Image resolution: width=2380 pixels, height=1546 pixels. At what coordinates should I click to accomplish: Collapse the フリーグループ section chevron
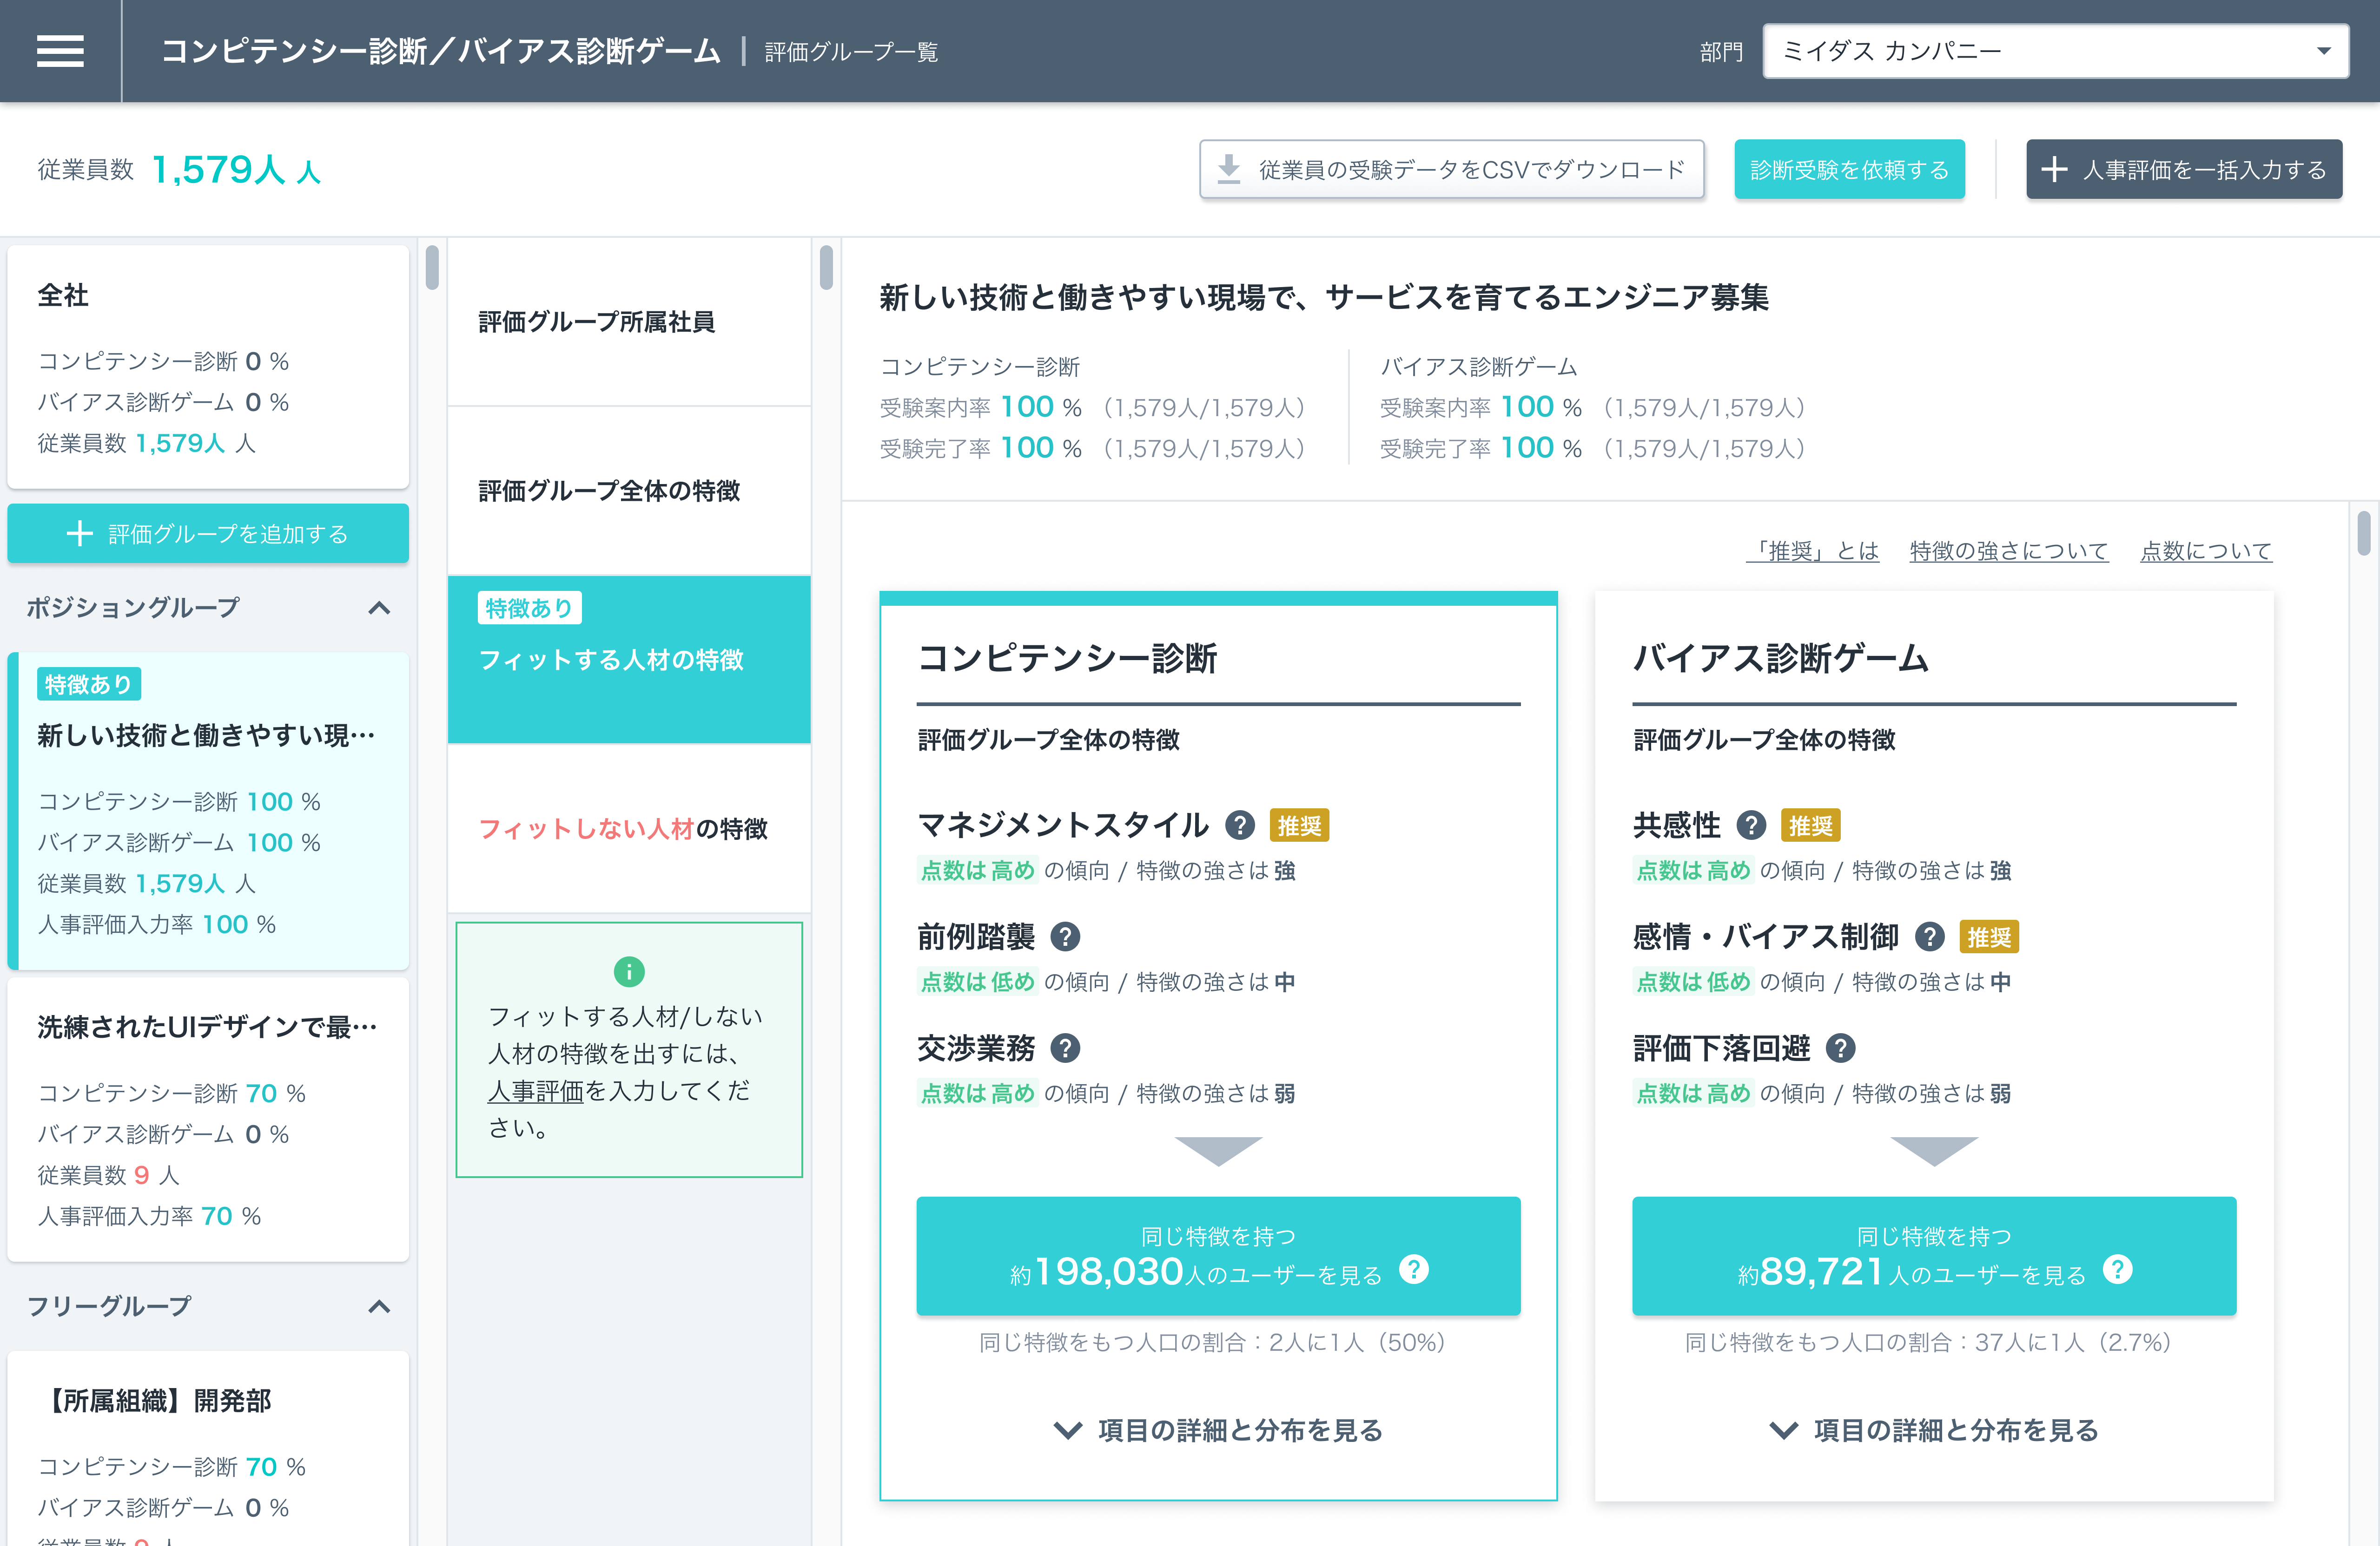[x=379, y=1306]
